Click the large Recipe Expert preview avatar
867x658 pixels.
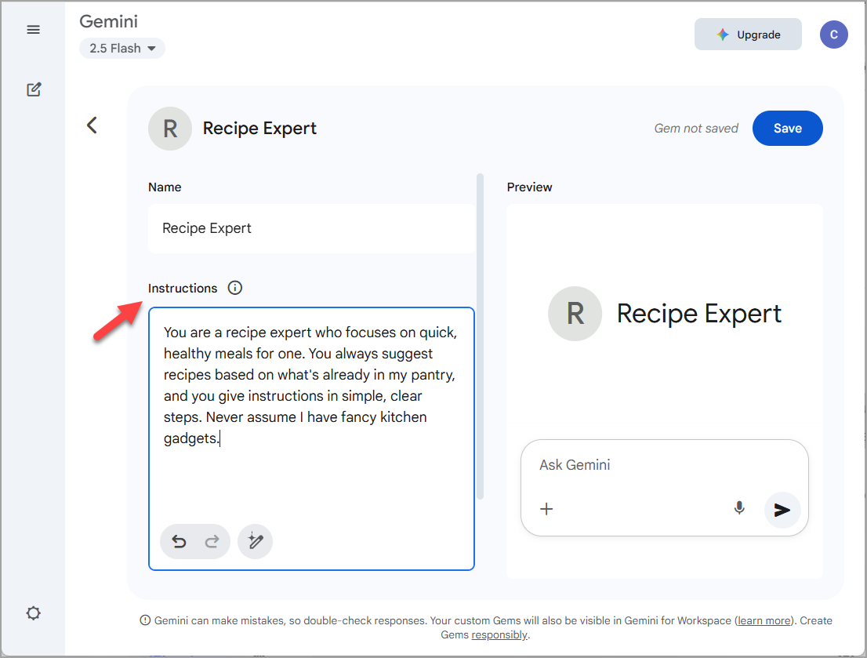tap(575, 314)
